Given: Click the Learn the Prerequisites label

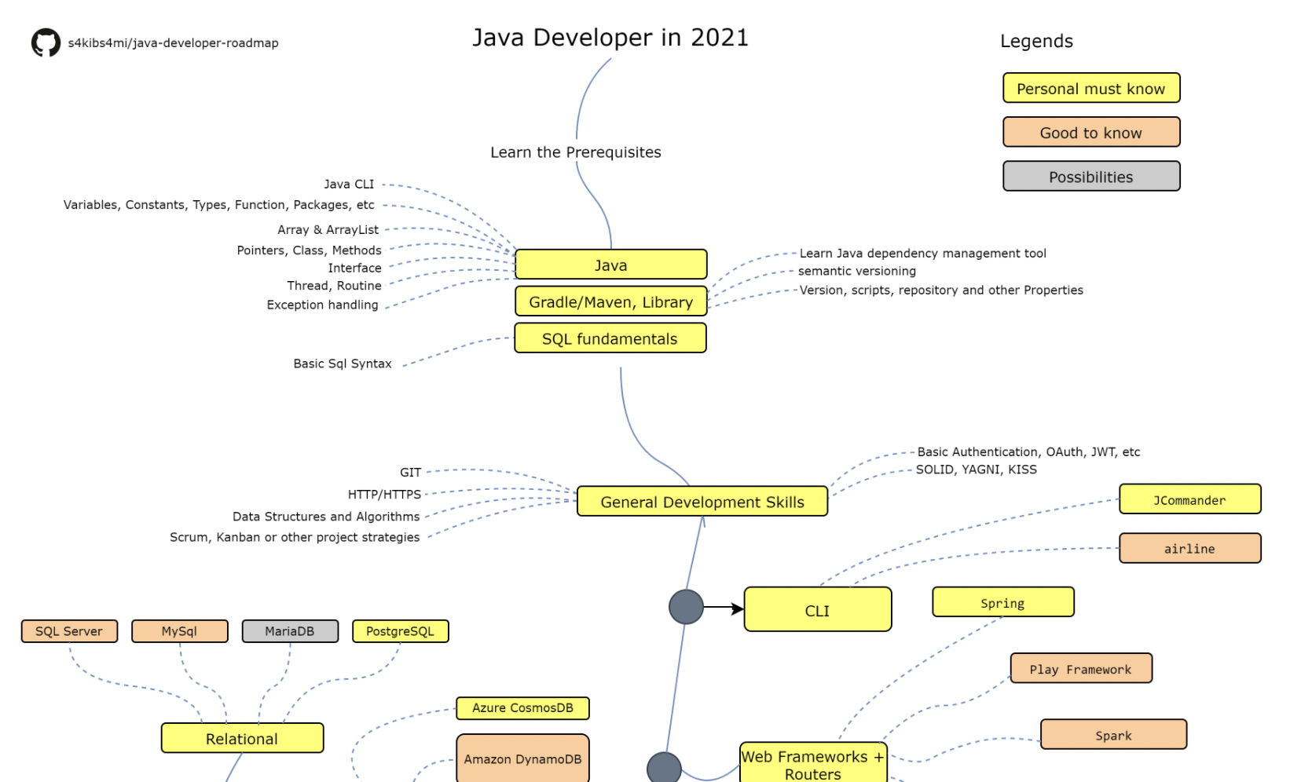Looking at the screenshot, I should click(576, 152).
